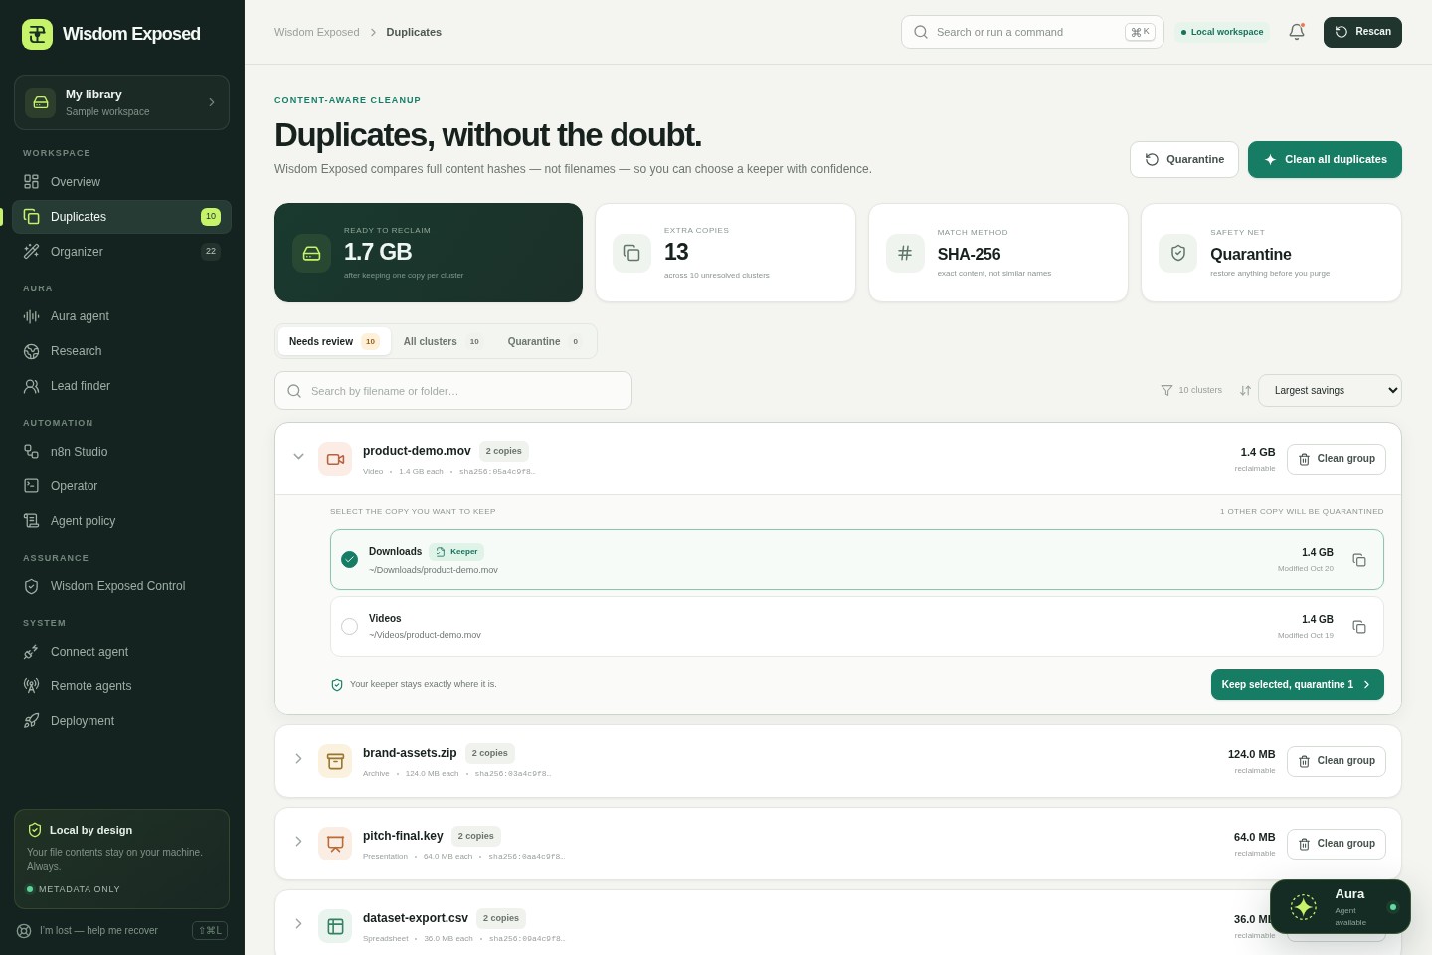Click the Ready to Reclaim drive icon
Viewport: 1432px width, 955px height.
[x=311, y=253]
